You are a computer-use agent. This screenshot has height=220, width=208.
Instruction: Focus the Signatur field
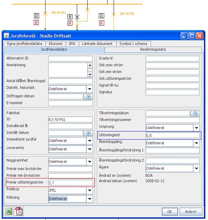click(x=173, y=93)
